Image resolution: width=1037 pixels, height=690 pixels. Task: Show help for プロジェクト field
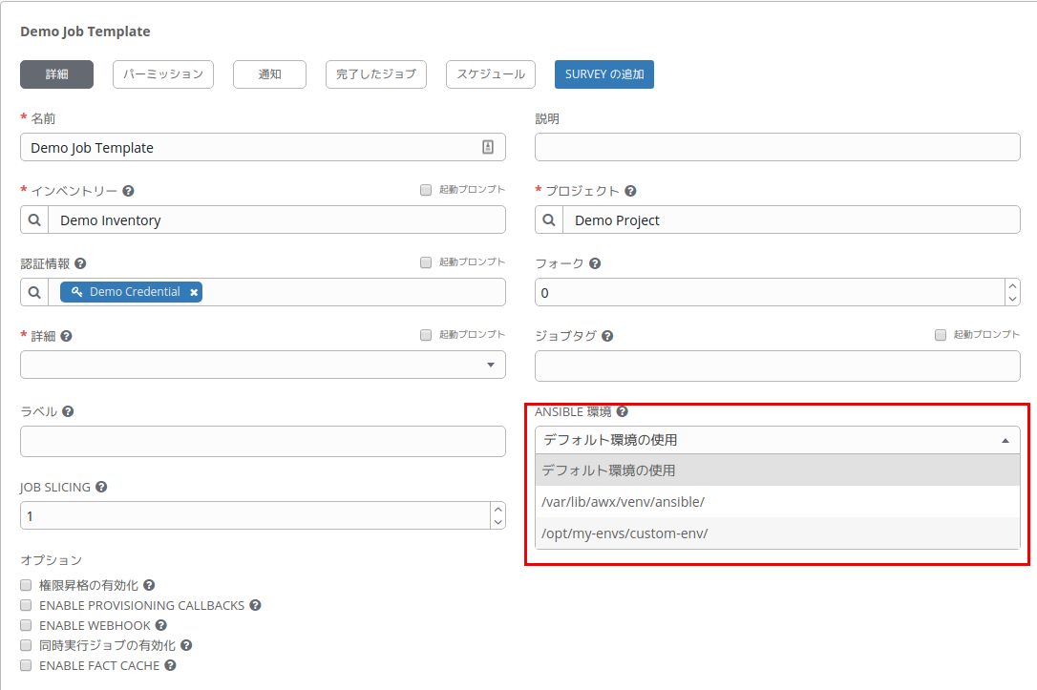(x=630, y=191)
